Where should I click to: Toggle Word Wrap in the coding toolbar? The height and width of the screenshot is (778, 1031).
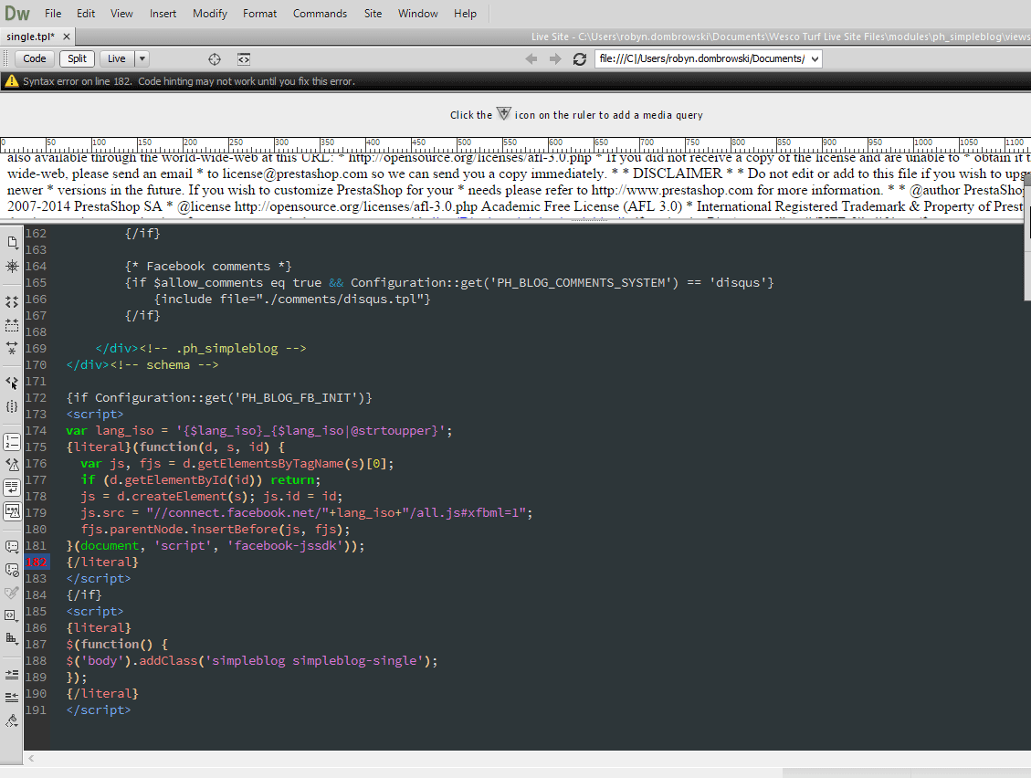(12, 488)
